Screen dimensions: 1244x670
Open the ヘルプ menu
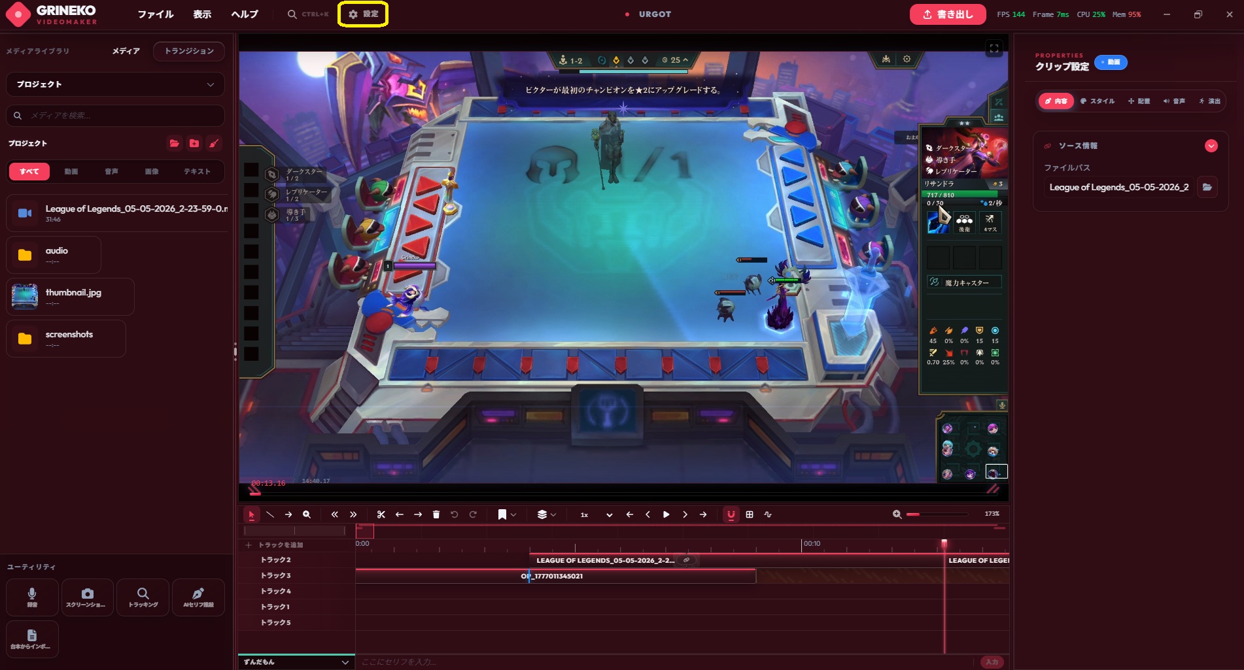(x=245, y=14)
